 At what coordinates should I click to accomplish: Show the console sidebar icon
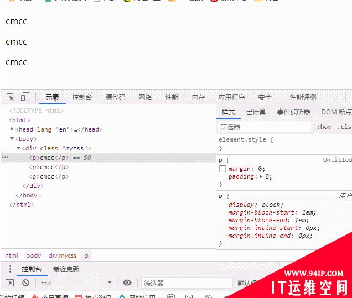9,283
